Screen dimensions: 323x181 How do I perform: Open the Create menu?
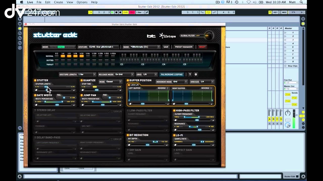(58, 2)
